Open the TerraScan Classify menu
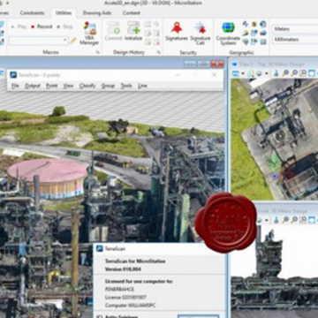 click(87, 86)
